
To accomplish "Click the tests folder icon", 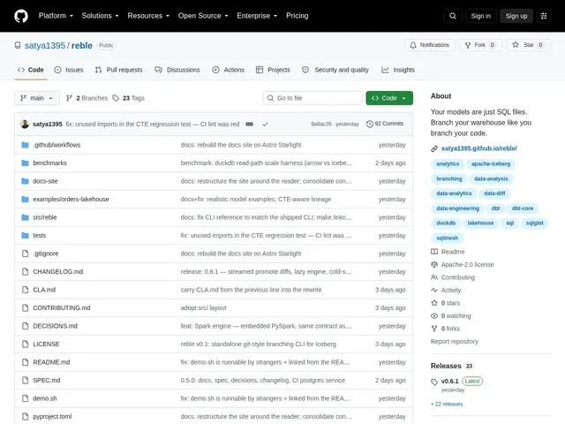I will click(25, 236).
